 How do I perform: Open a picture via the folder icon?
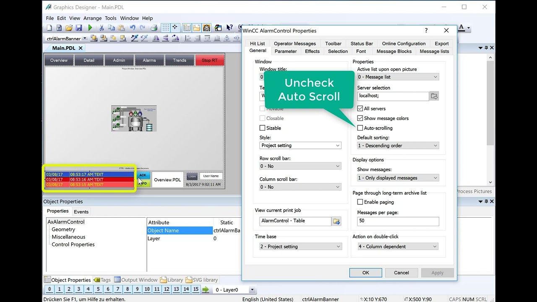(69, 28)
